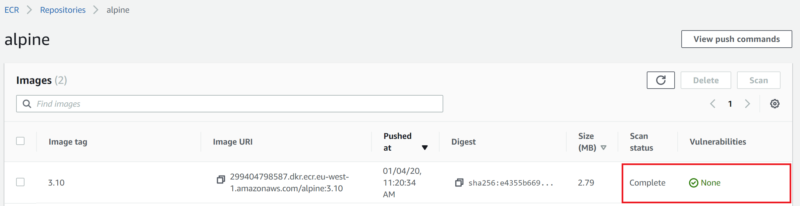The width and height of the screenshot is (800, 206).
Task: Click View push commands button
Action: pyautogui.click(x=736, y=39)
